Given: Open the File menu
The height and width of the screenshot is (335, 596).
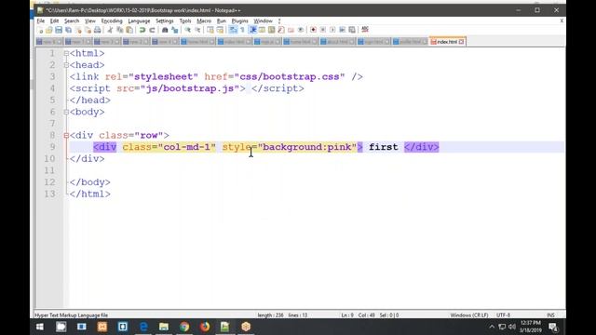Looking at the screenshot, I should click(x=41, y=20).
